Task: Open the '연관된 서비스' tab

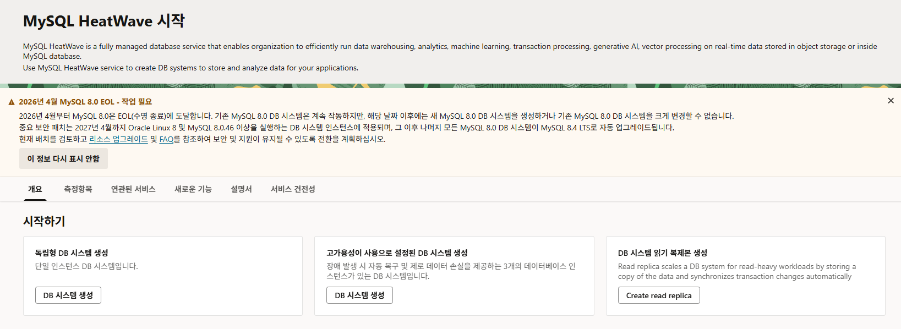Action: [x=133, y=189]
